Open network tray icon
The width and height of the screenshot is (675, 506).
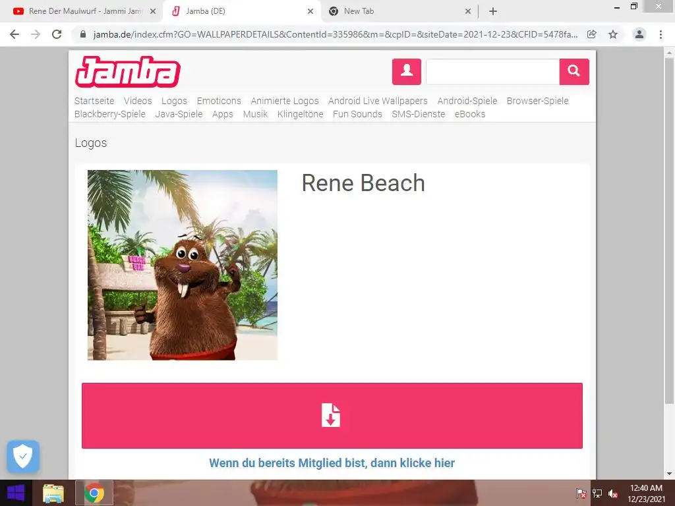click(597, 493)
